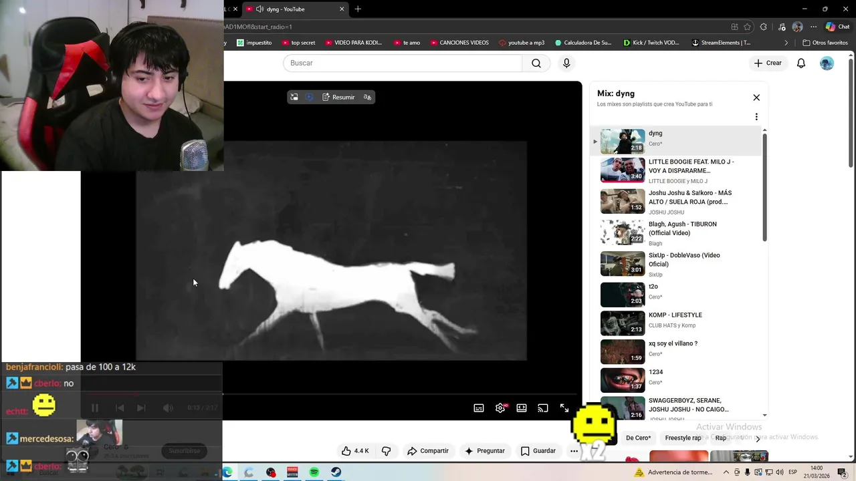Open SixUp - DobleVaso video

[x=675, y=264]
